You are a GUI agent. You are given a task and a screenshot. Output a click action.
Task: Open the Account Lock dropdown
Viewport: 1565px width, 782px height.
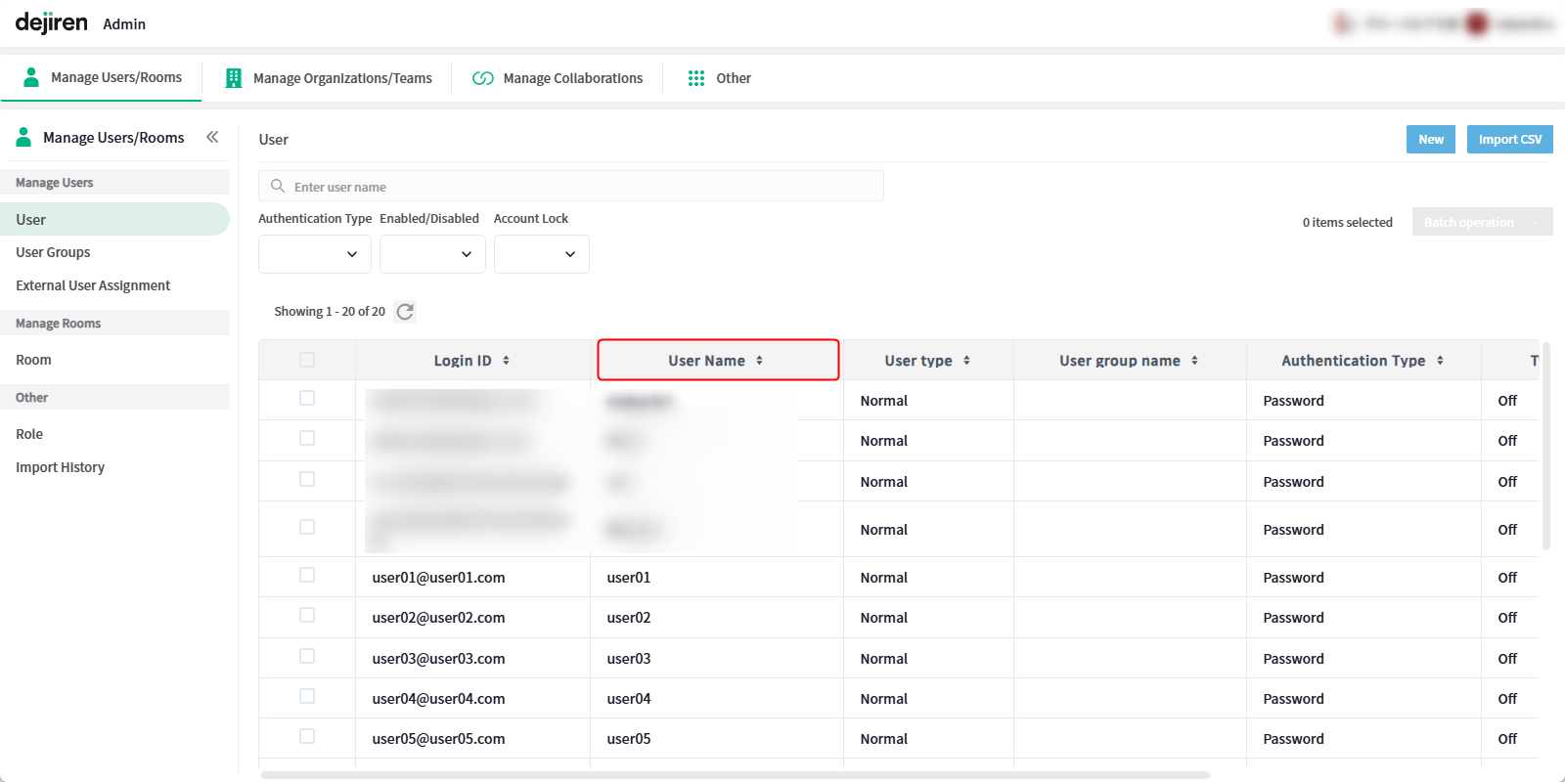point(541,254)
